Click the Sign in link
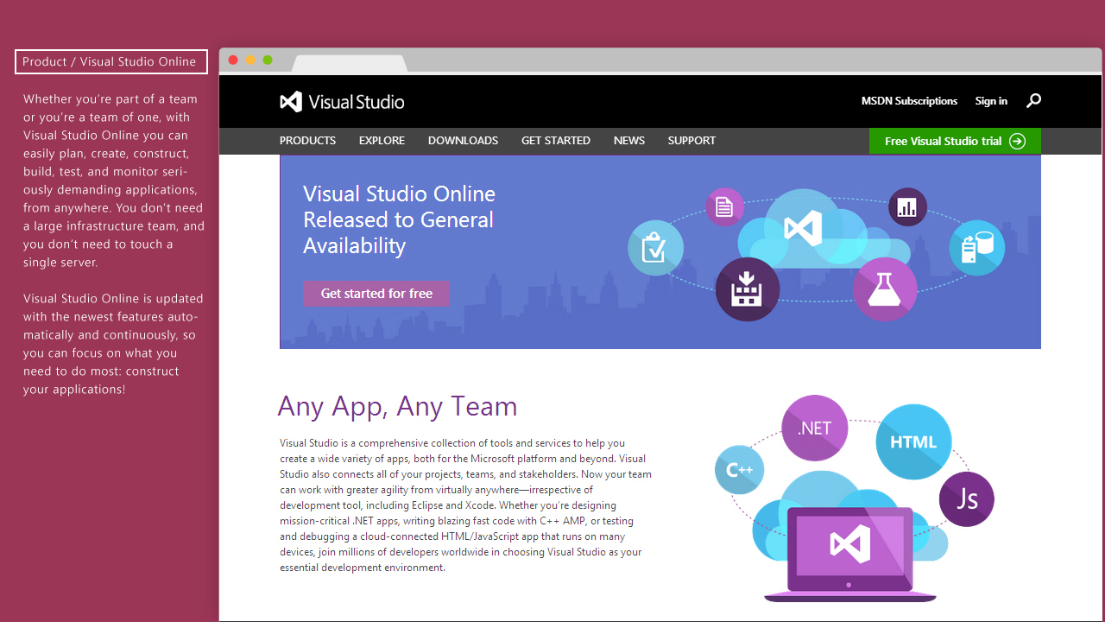 click(x=991, y=101)
